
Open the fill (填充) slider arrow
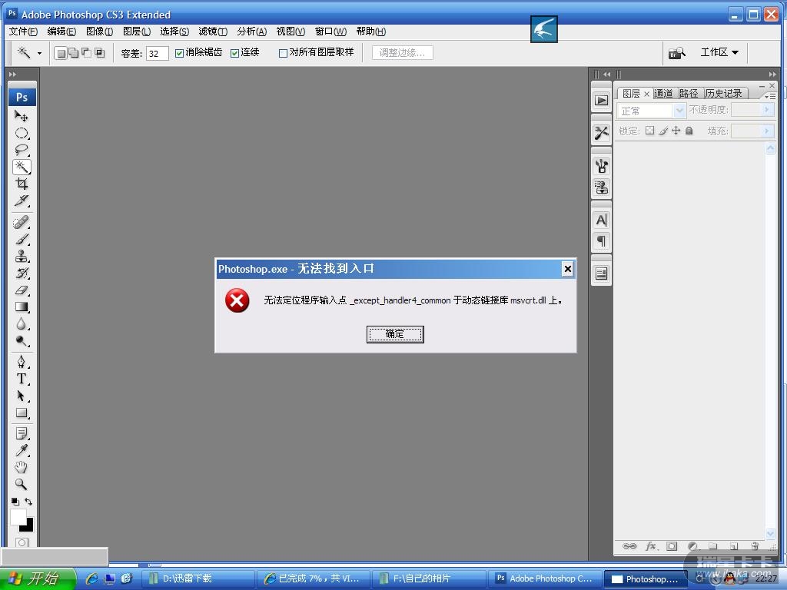click(x=766, y=131)
